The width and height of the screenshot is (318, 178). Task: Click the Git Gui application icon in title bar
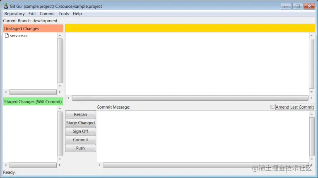(x=6, y=6)
